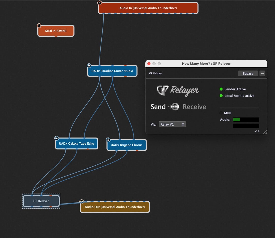Click the GP Relayer logo in plugin window
Image resolution: width=275 pixels, height=238 pixels.
(x=178, y=91)
